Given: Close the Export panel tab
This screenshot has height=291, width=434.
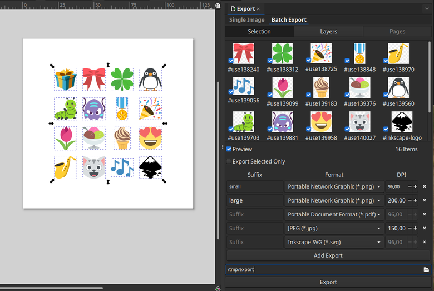Looking at the screenshot, I should click(x=258, y=9).
